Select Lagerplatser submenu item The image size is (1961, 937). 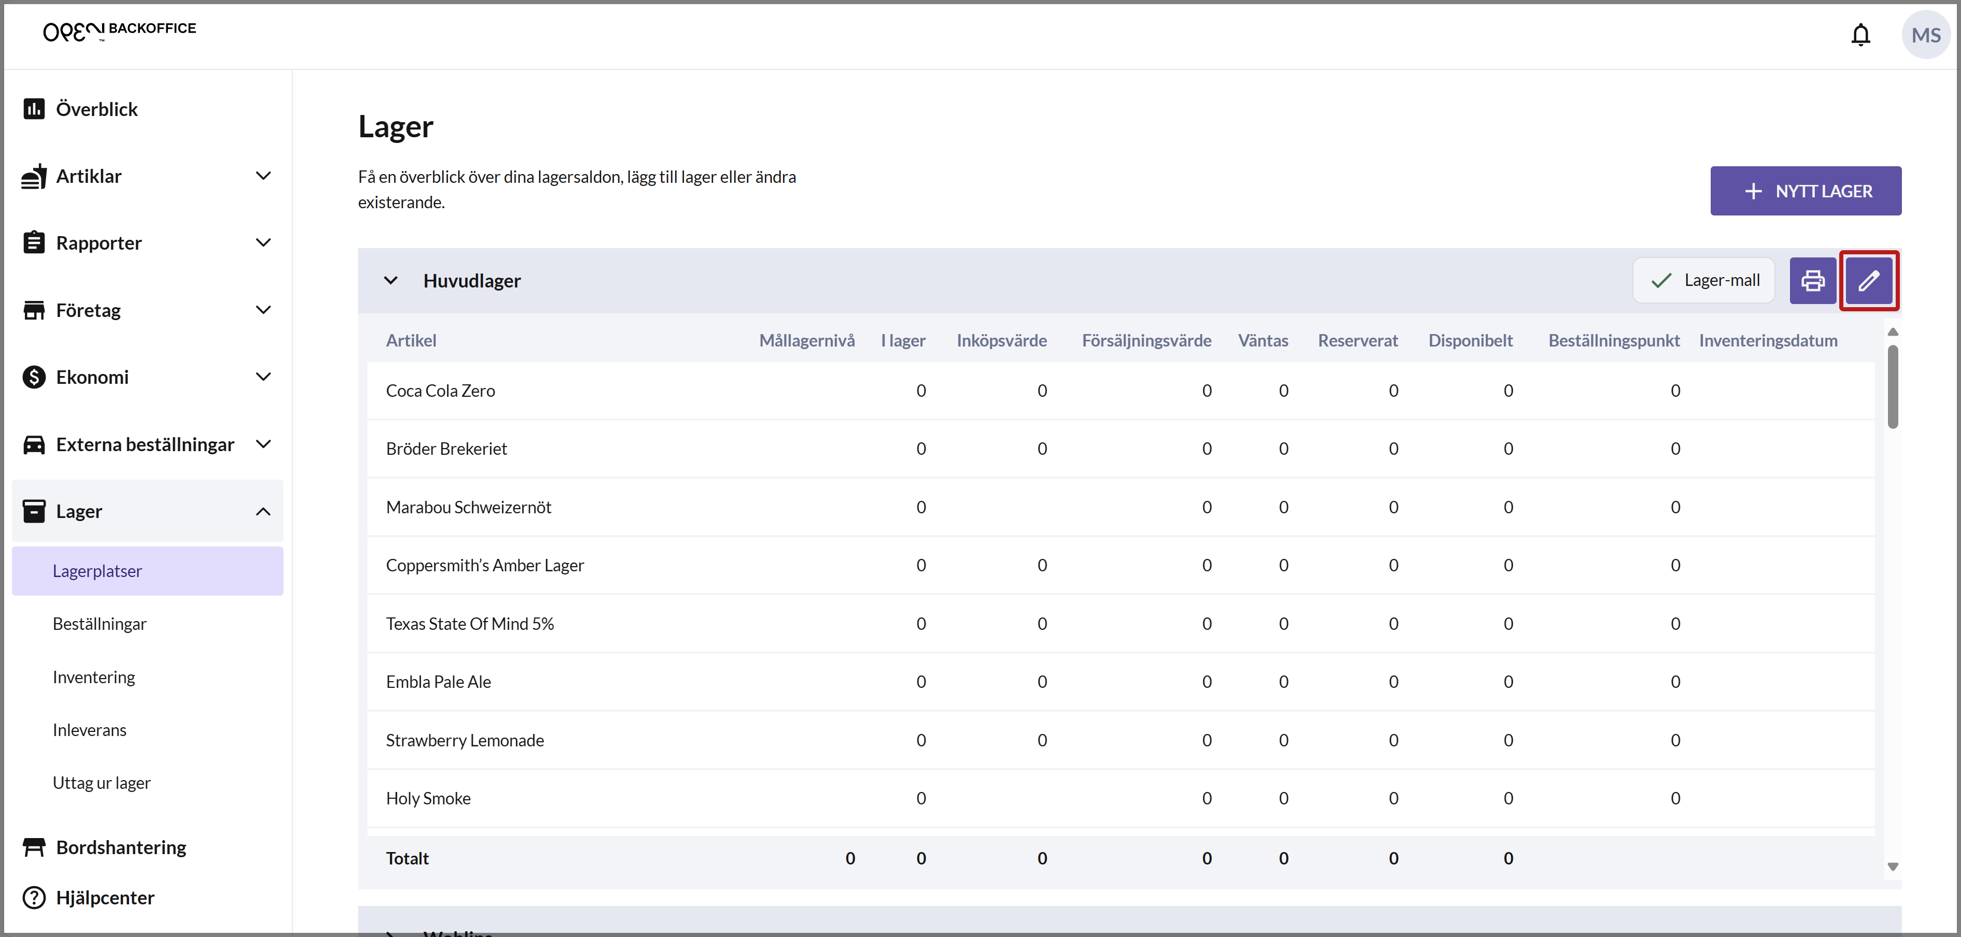[147, 571]
